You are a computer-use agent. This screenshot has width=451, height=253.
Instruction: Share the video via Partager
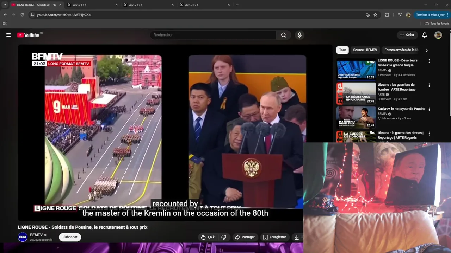pyautogui.click(x=245, y=237)
